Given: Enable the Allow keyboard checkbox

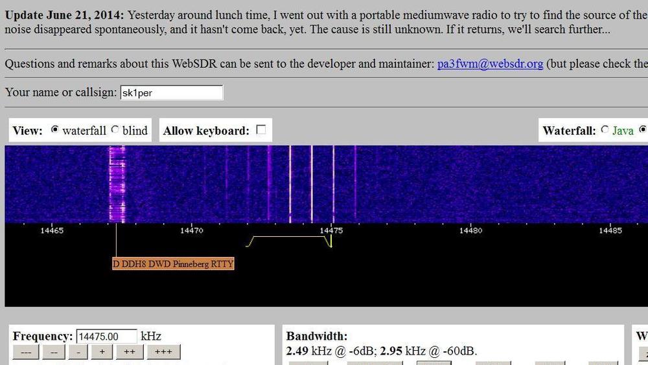Looking at the screenshot, I should (260, 129).
